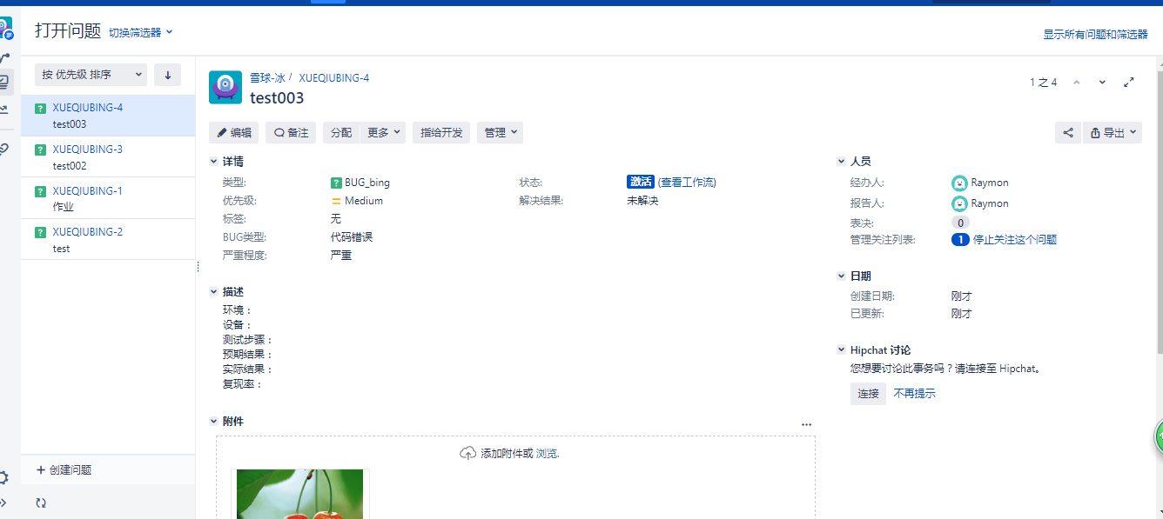Share this issue via share icon
Image resolution: width=1163 pixels, height=519 pixels.
(x=1068, y=133)
